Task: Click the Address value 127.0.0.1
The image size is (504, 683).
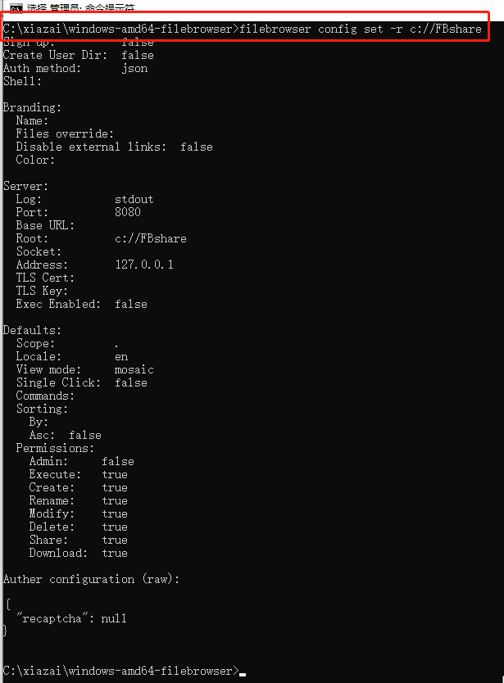Action: tap(144, 265)
